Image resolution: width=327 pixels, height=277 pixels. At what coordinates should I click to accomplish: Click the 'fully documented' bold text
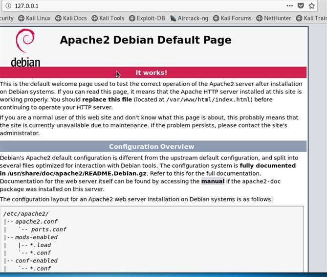(x=268, y=165)
